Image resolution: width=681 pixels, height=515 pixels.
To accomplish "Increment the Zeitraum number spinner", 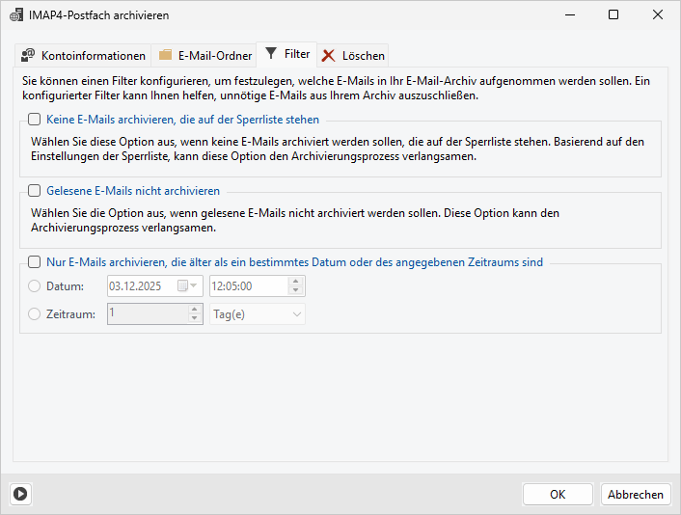I will pyautogui.click(x=194, y=309).
